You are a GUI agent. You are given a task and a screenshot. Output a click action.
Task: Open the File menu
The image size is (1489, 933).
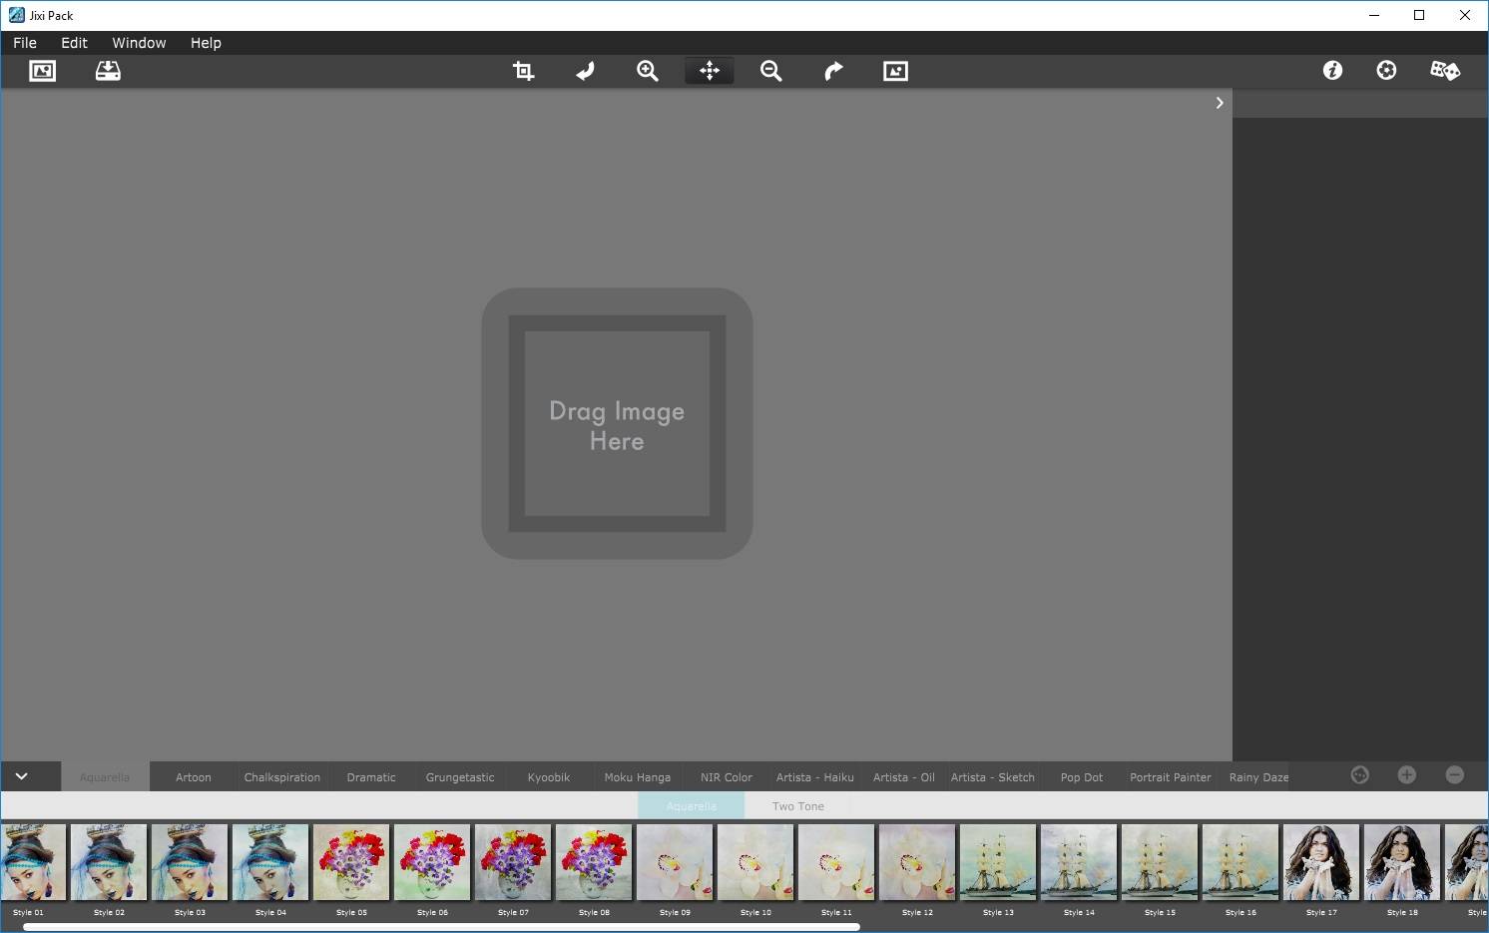[25, 43]
